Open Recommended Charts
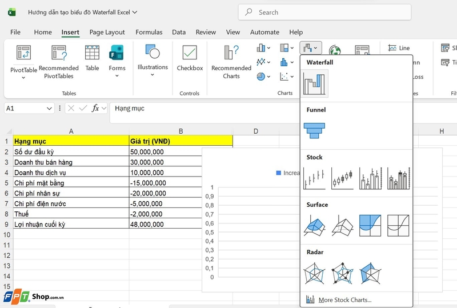This screenshot has width=457, height=308. pyautogui.click(x=231, y=62)
